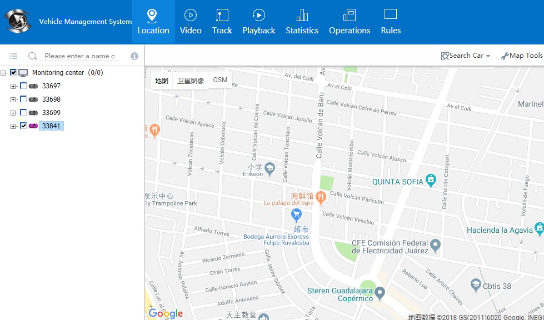Open the Search Car dropdown
The image size is (544, 320).
[x=466, y=56]
